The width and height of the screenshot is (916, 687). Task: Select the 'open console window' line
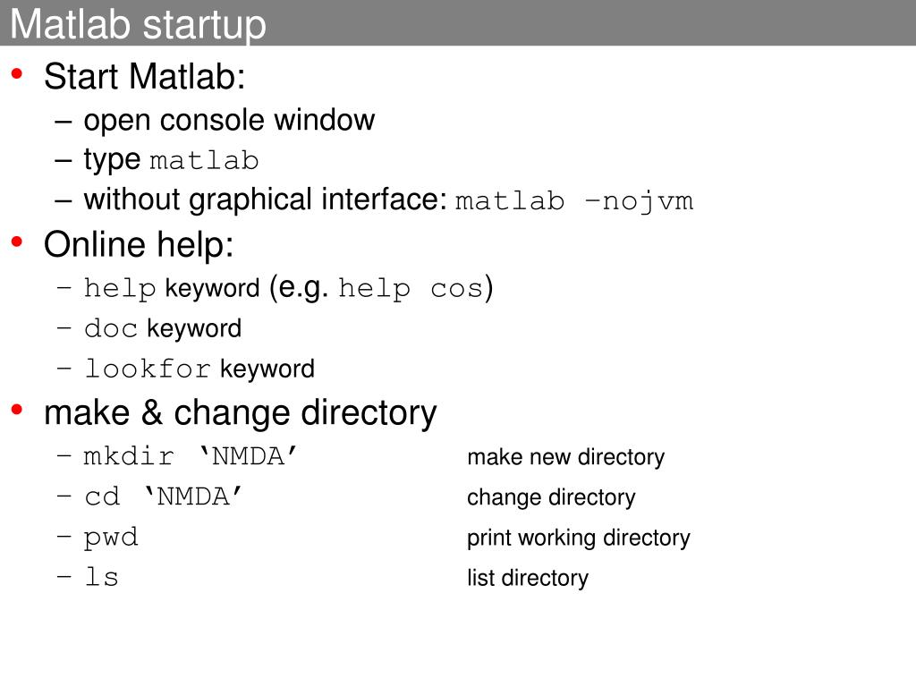coord(229,121)
